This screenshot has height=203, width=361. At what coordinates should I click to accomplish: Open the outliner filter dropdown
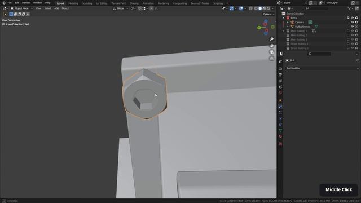(x=350, y=8)
